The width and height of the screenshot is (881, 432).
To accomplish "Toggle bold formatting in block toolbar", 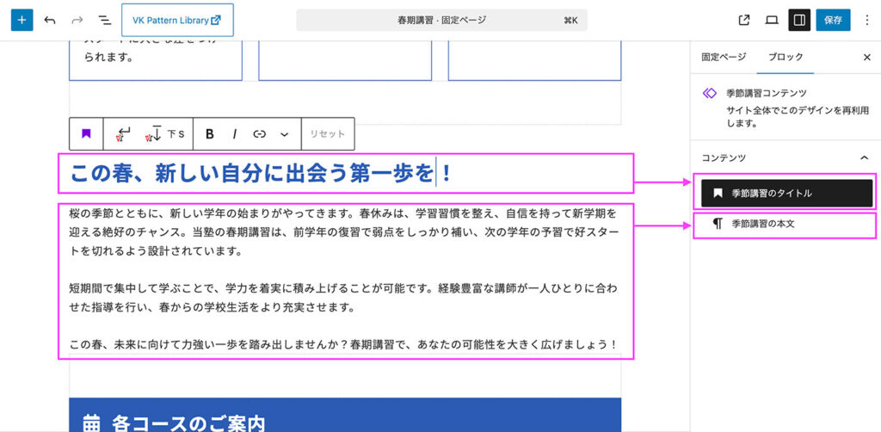I will tap(209, 134).
